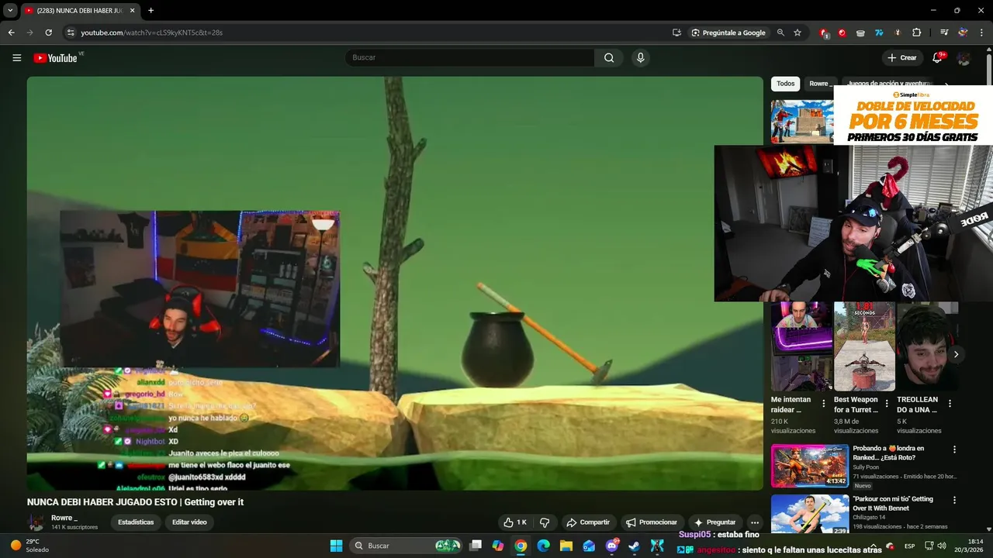
Task: Open options for 'Me intentan raidear' video
Action: (x=824, y=404)
